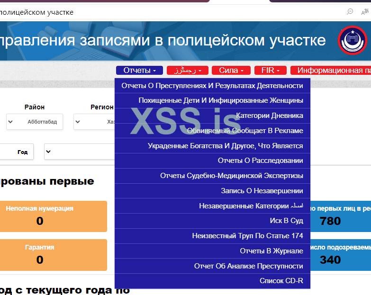This screenshot has width=371, height=295.
Task: Expand the empty dropdown beside Год
Action: point(80,152)
